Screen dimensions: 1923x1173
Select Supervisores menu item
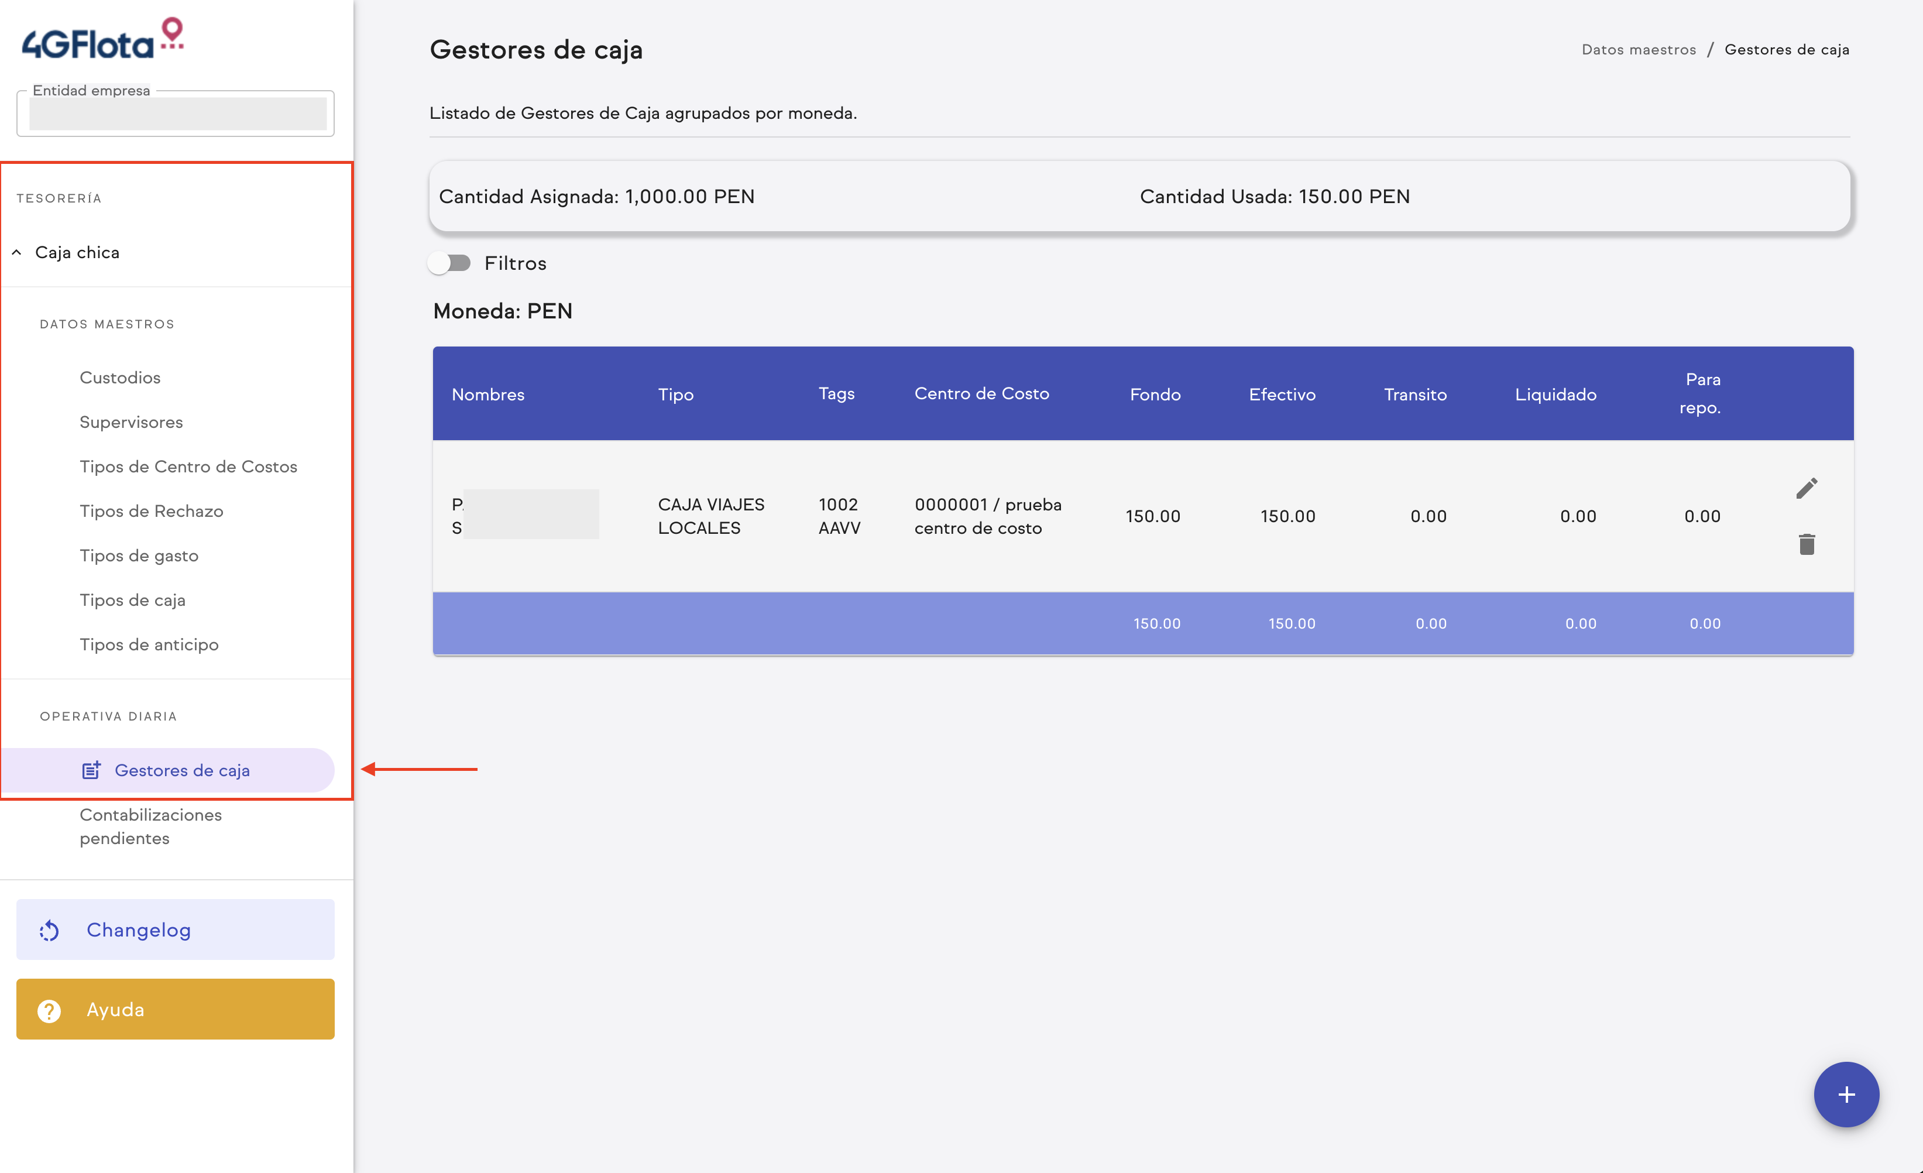pos(131,422)
